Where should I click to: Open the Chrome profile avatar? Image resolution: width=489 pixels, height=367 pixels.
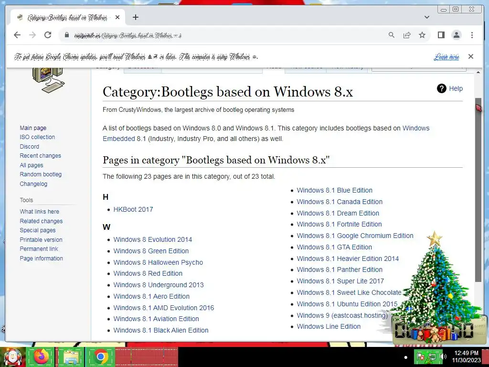(x=456, y=35)
